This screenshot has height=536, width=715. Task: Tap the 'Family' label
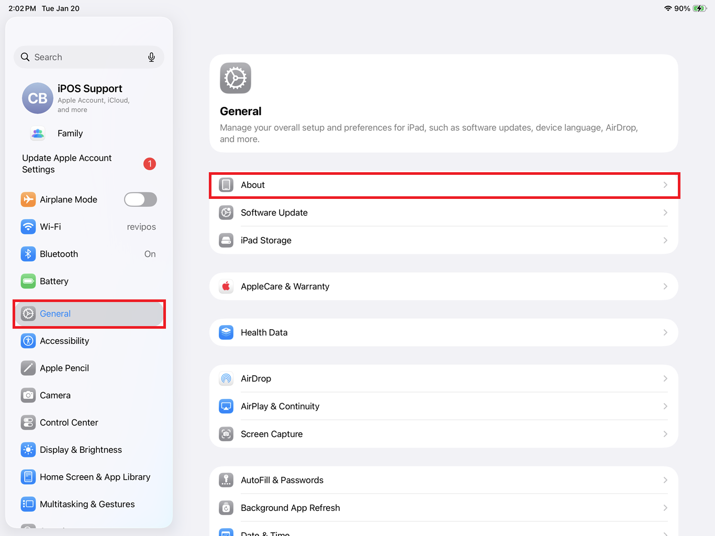click(70, 133)
